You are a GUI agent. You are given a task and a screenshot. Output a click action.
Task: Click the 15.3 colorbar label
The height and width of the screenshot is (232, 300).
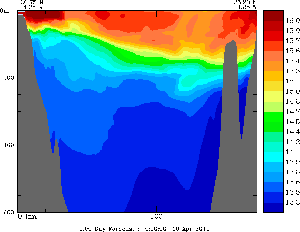tap(293, 71)
